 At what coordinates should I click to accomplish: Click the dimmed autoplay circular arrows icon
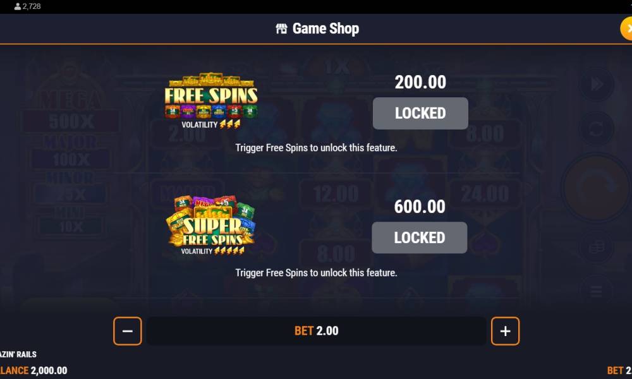coord(597,129)
